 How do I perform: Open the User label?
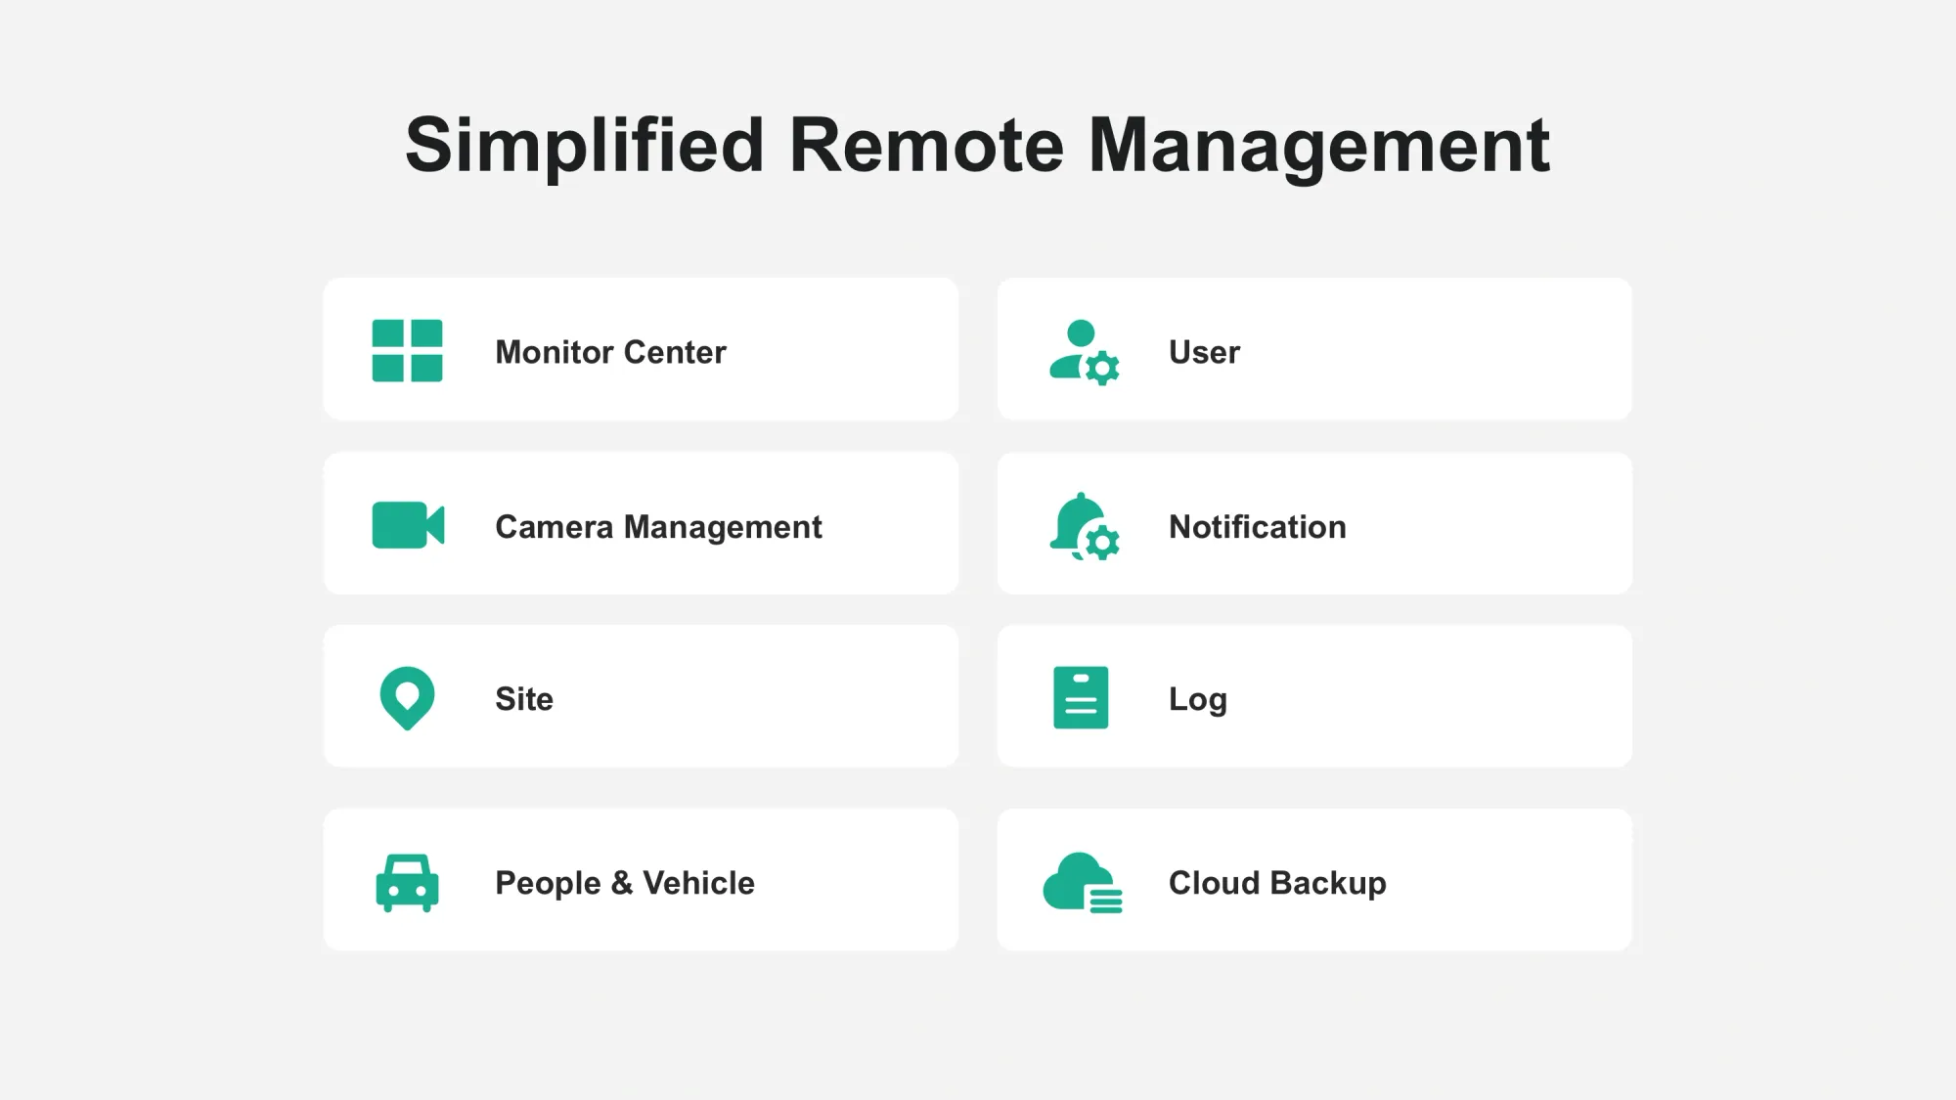pyautogui.click(x=1204, y=352)
